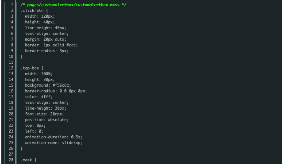Click the closing brace on line 26

click(22, 149)
